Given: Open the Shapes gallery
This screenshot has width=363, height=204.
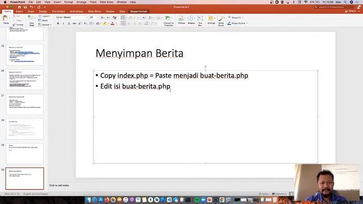Looking at the screenshot, I should (x=191, y=20).
